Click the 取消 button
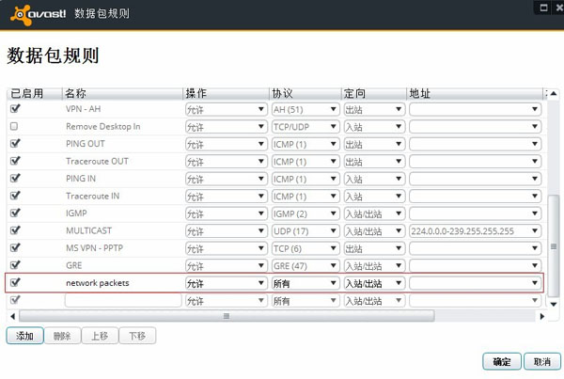 point(541,362)
